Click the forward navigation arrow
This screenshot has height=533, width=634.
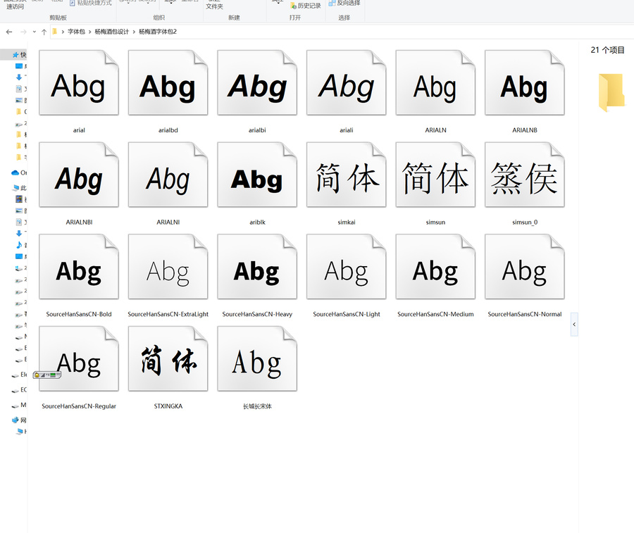tap(23, 32)
